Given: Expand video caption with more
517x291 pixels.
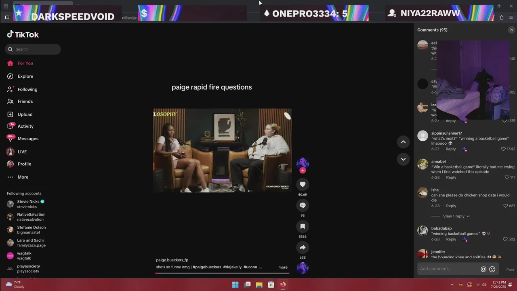Looking at the screenshot, I should pyautogui.click(x=283, y=267).
